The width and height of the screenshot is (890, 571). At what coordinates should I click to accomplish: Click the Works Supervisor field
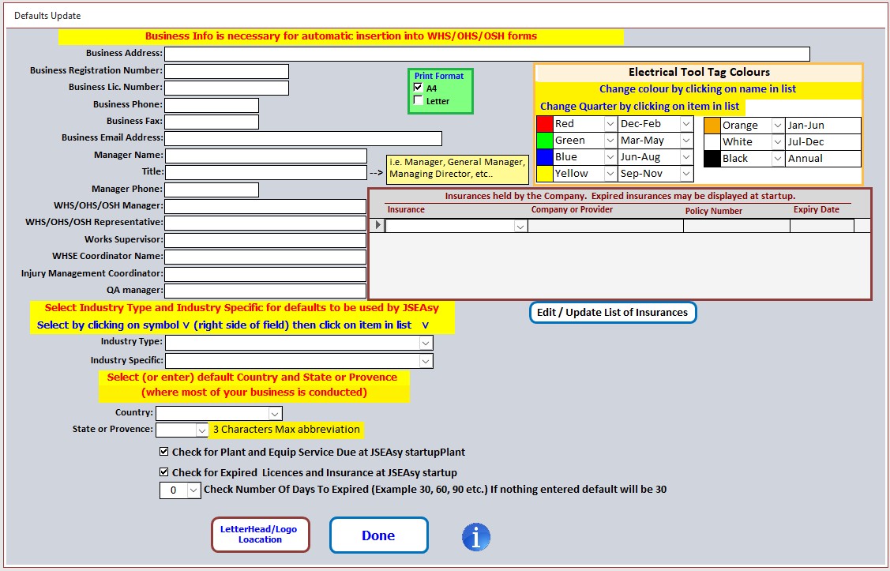pyautogui.click(x=265, y=240)
